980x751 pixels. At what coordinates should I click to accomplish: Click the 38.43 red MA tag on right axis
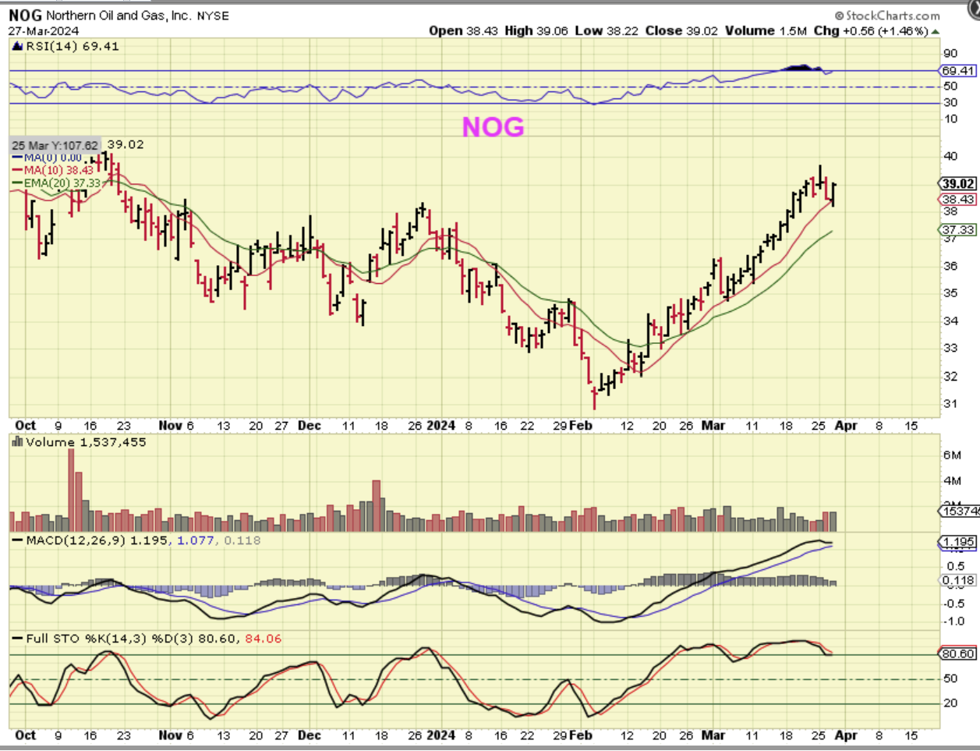pos(958,200)
